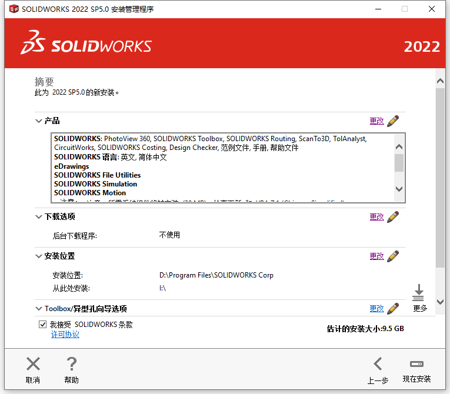Screen dimensions: 450x394
Task: Collapse the 安装位置 section chevron
Action: [x=39, y=256]
